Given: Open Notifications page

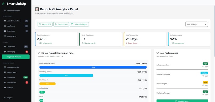Looking at the screenshot, I should tap(16, 82).
